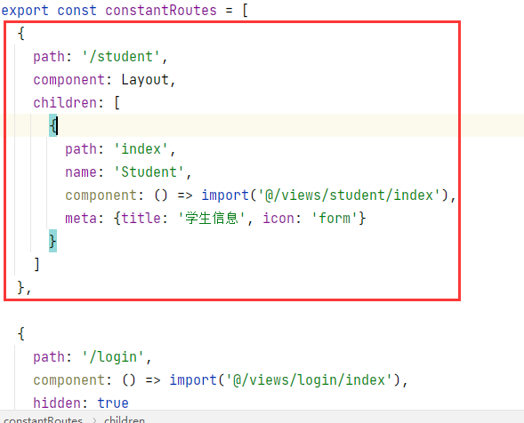Click the path key before '/student'

tap(49, 56)
